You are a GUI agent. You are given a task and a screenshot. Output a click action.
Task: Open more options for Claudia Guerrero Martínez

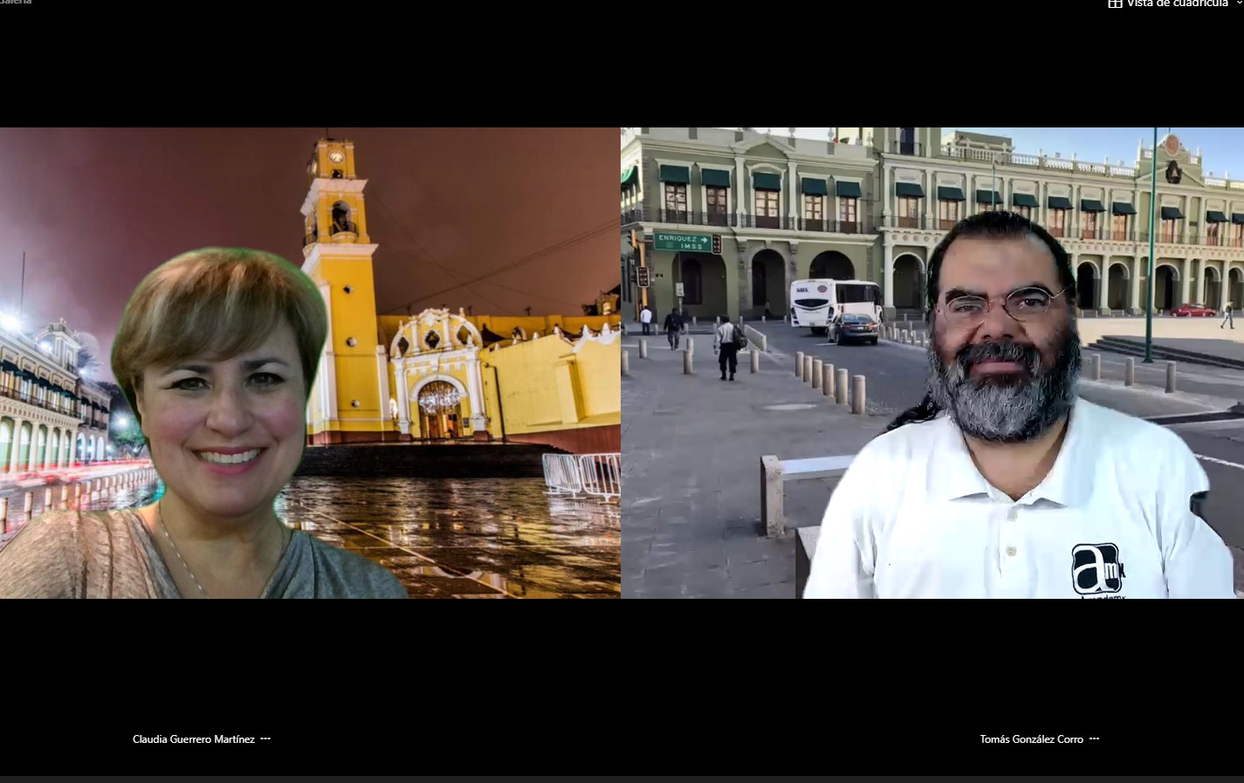[x=265, y=738]
